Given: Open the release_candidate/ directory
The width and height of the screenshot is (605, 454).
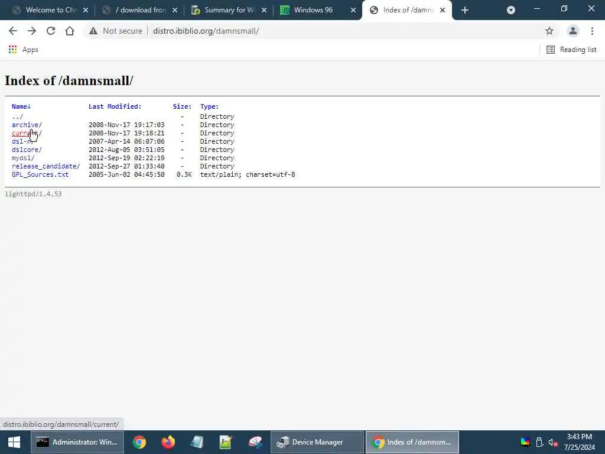Looking at the screenshot, I should point(46,166).
